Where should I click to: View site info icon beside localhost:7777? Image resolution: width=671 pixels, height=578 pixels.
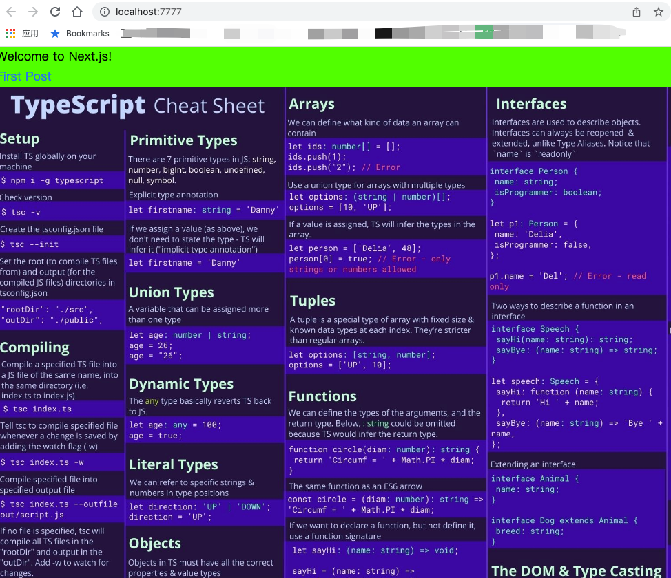(x=105, y=12)
